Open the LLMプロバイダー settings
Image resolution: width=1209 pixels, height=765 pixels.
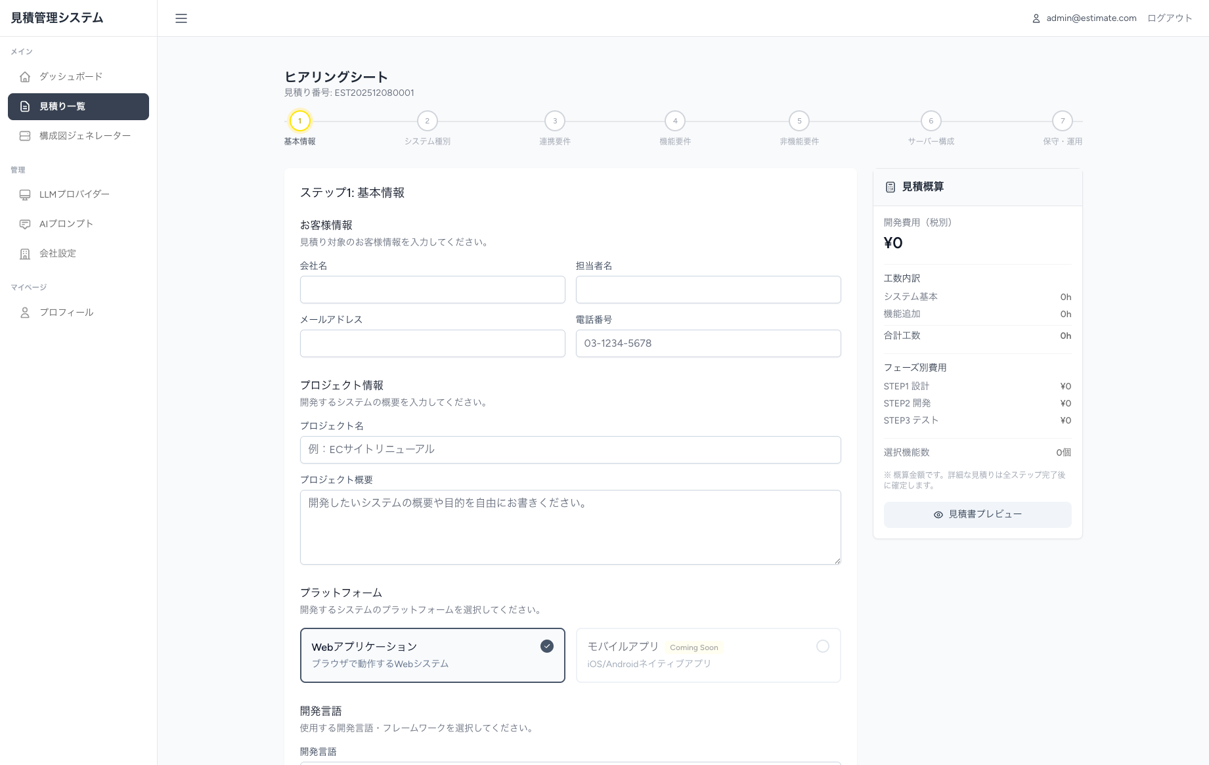[x=74, y=194]
